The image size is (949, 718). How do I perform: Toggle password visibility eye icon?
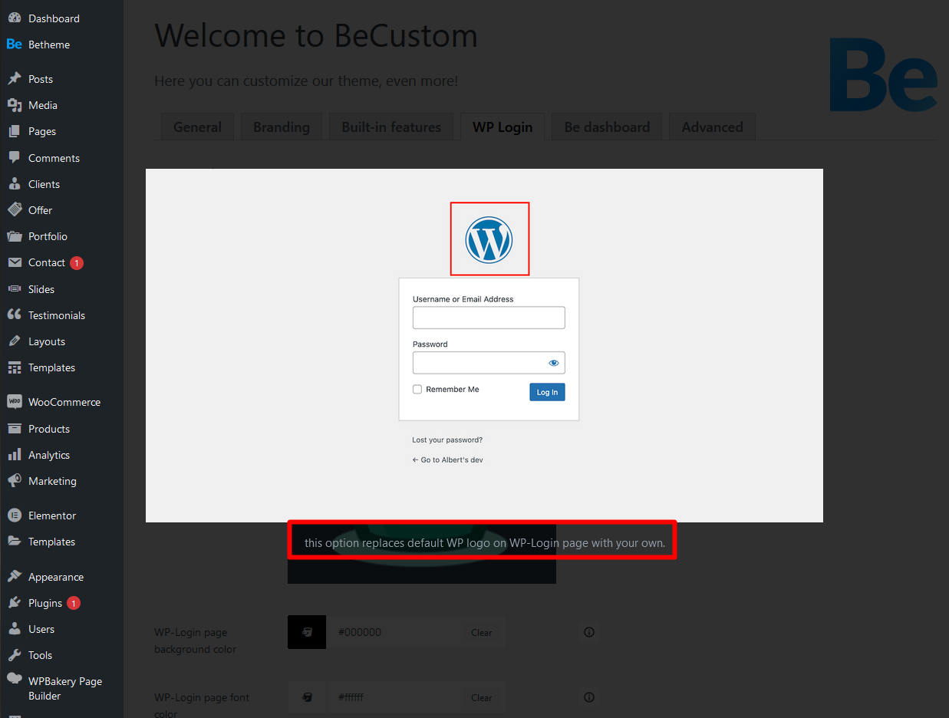[554, 363]
